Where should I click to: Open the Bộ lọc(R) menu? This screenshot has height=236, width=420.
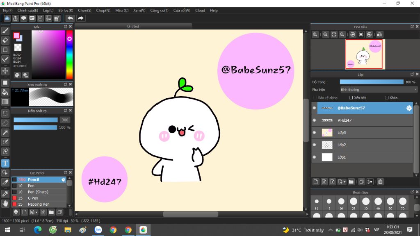pyautogui.click(x=66, y=10)
